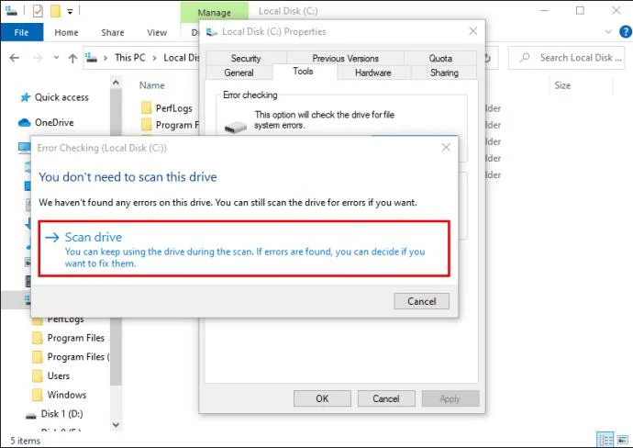Click OK in the Properties dialog
633x448 pixels.
(322, 398)
